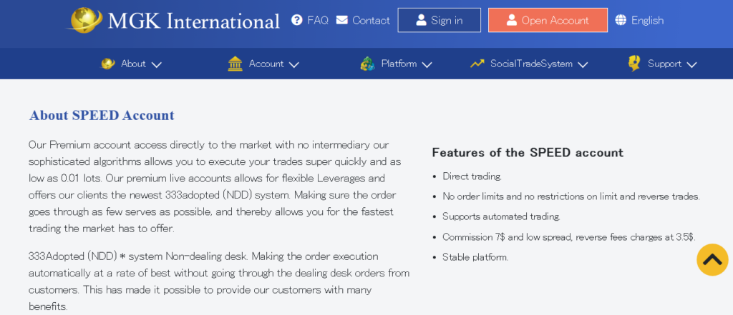
Task: Click the globe language icon
Action: (x=621, y=20)
